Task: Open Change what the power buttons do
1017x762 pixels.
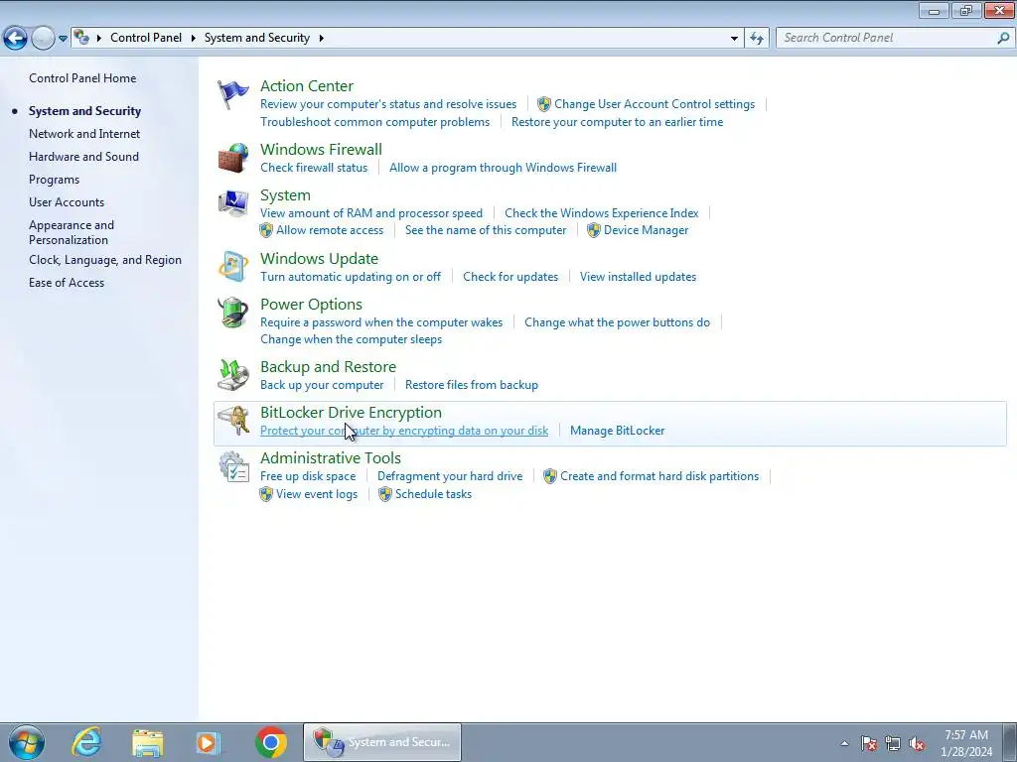Action: click(618, 322)
